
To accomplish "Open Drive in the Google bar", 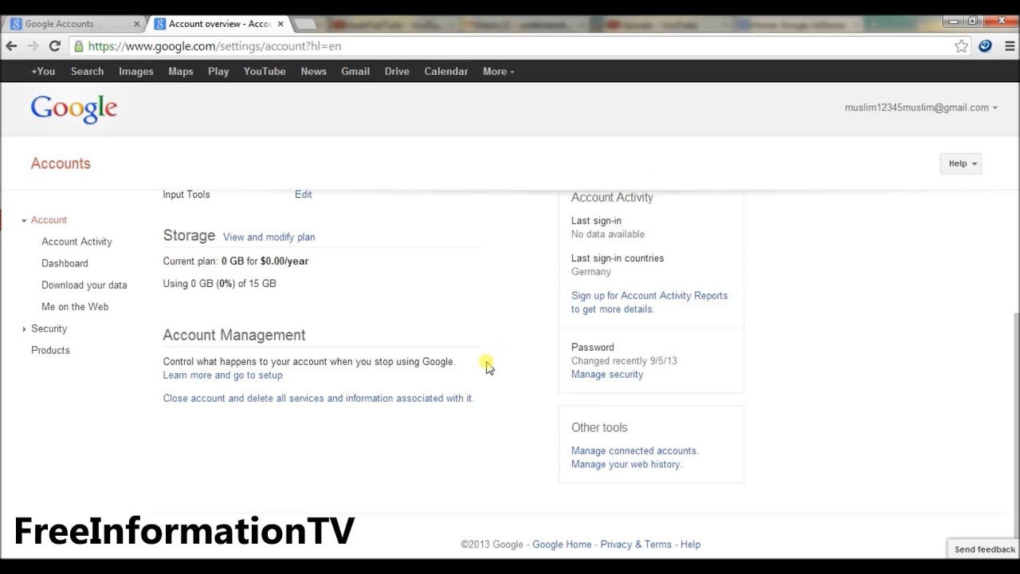I will click(x=397, y=72).
